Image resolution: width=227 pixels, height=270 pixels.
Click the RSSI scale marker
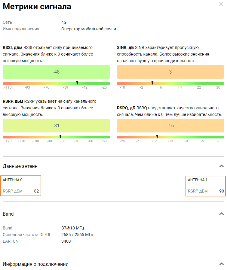77,83
